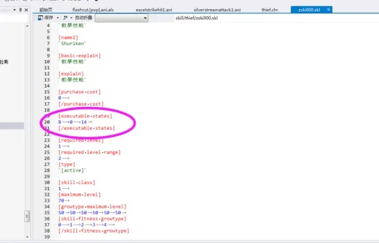
Task: Expand the empty toolbar combo box
Action: (x=145, y=18)
